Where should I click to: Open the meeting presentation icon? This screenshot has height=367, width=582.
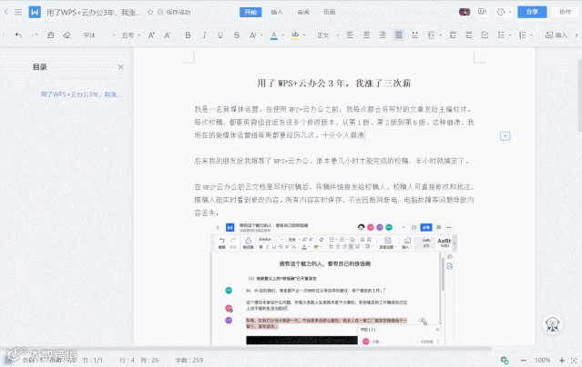[482, 12]
